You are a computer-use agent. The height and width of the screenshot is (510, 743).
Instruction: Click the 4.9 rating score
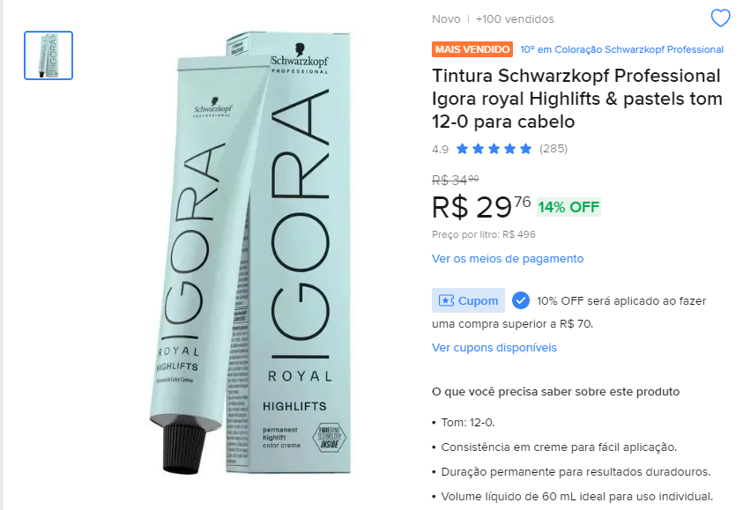(x=440, y=150)
